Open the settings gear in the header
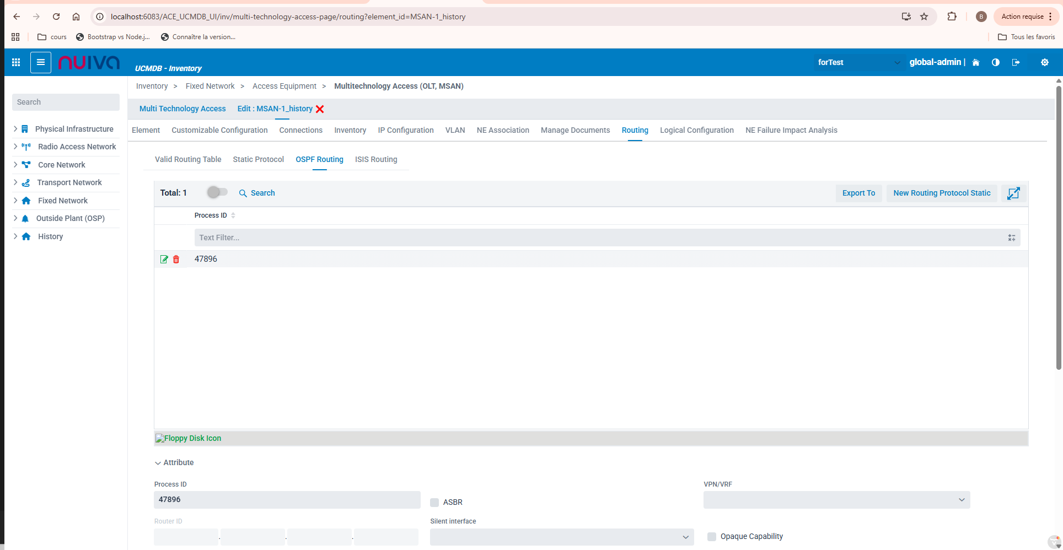The width and height of the screenshot is (1063, 550). coord(1044,62)
